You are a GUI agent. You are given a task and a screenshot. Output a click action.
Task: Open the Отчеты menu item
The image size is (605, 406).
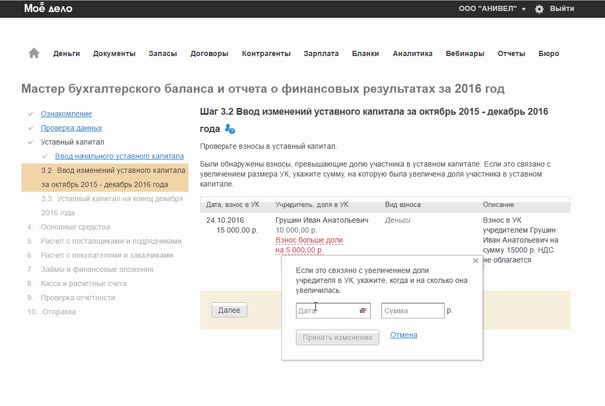[511, 53]
